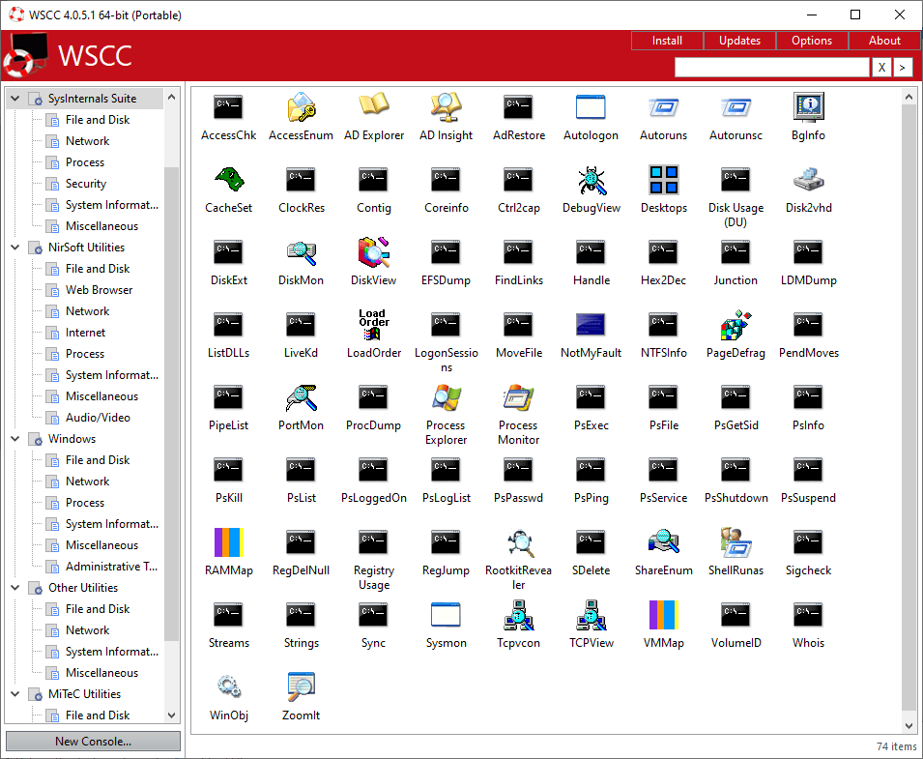Open the CacheSet chip icon

coord(228,180)
